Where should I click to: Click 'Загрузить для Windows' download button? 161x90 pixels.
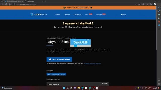coord(59,59)
